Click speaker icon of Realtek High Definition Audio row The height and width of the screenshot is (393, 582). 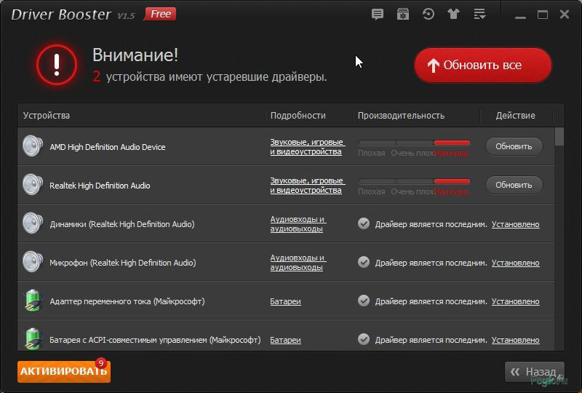click(x=33, y=185)
